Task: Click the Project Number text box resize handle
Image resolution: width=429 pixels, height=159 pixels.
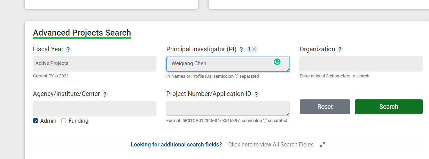Action: (x=287, y=114)
